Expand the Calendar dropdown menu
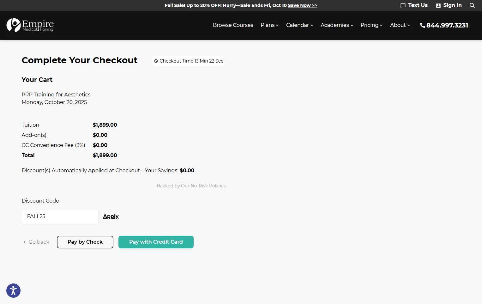This screenshot has height=304, width=482. pyautogui.click(x=299, y=25)
